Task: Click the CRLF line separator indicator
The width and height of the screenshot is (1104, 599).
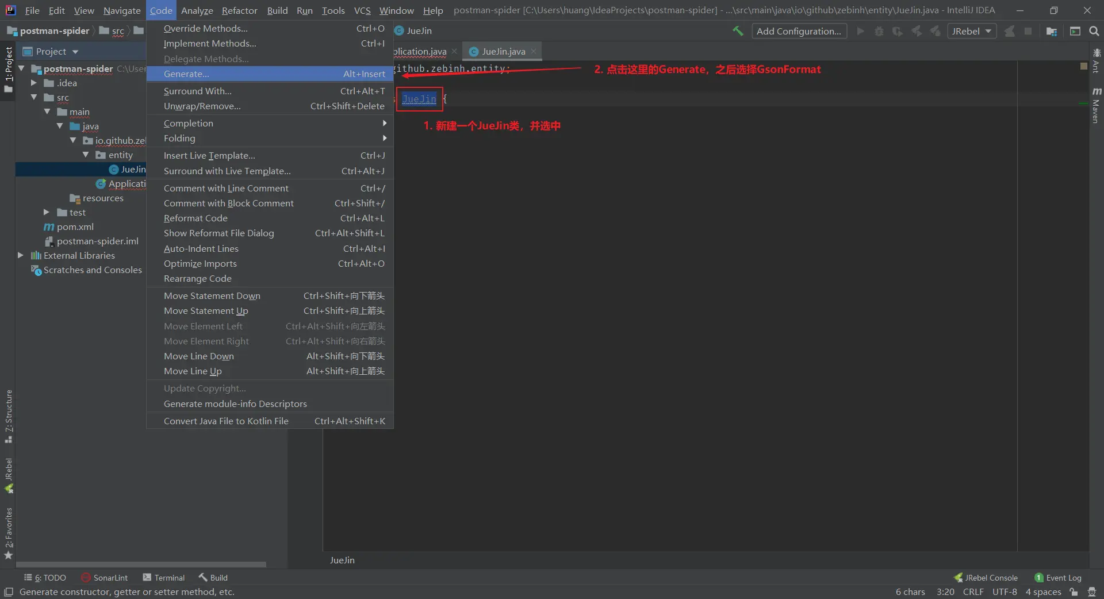Action: 973,592
